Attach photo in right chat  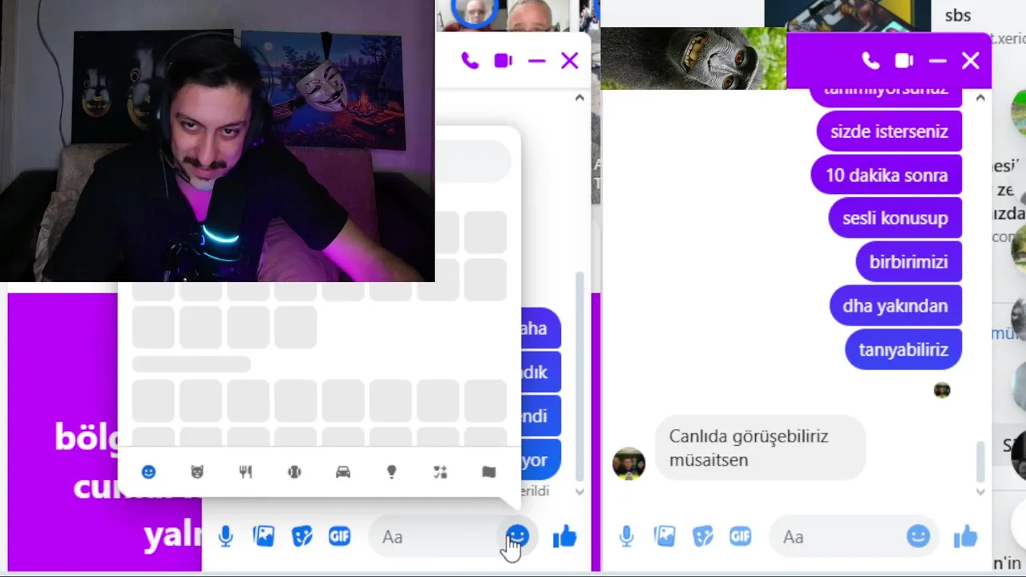664,537
